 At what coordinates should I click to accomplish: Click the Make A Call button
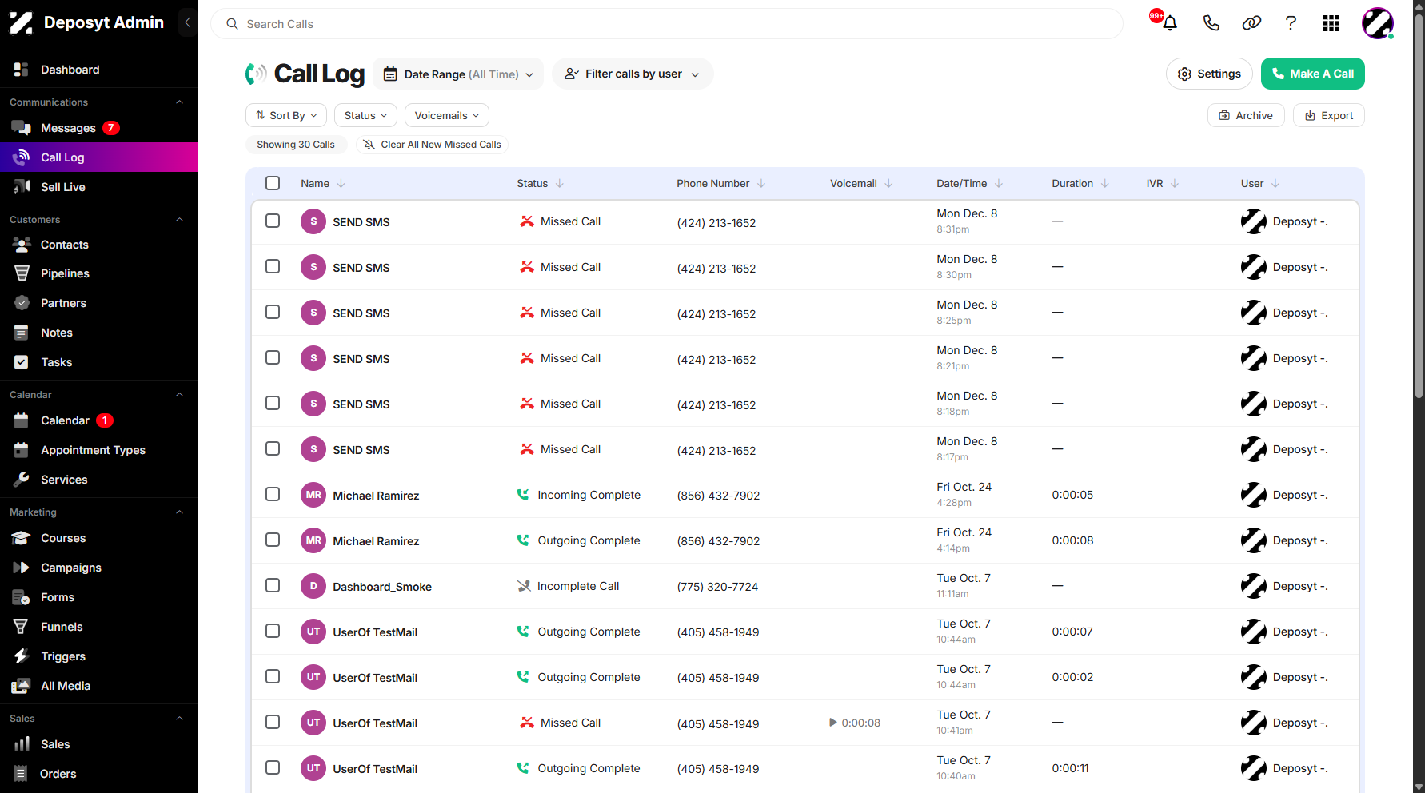pyautogui.click(x=1313, y=74)
